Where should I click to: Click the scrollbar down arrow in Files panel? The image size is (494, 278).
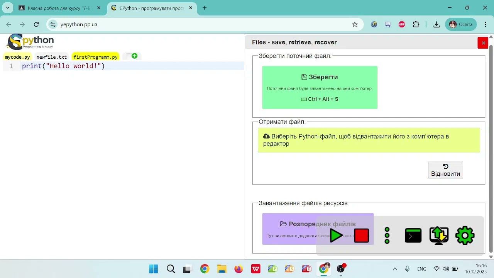pyautogui.click(x=491, y=257)
